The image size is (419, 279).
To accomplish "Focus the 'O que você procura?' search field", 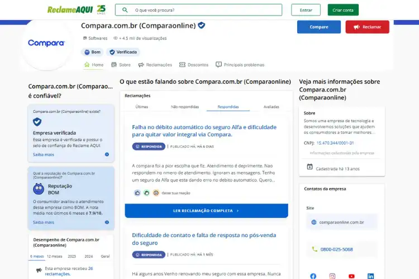I will [x=198, y=10].
